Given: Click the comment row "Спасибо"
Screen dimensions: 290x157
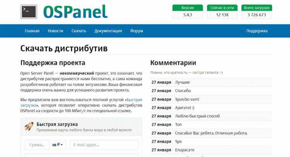Looking at the screenshot, I should click(x=211, y=91).
